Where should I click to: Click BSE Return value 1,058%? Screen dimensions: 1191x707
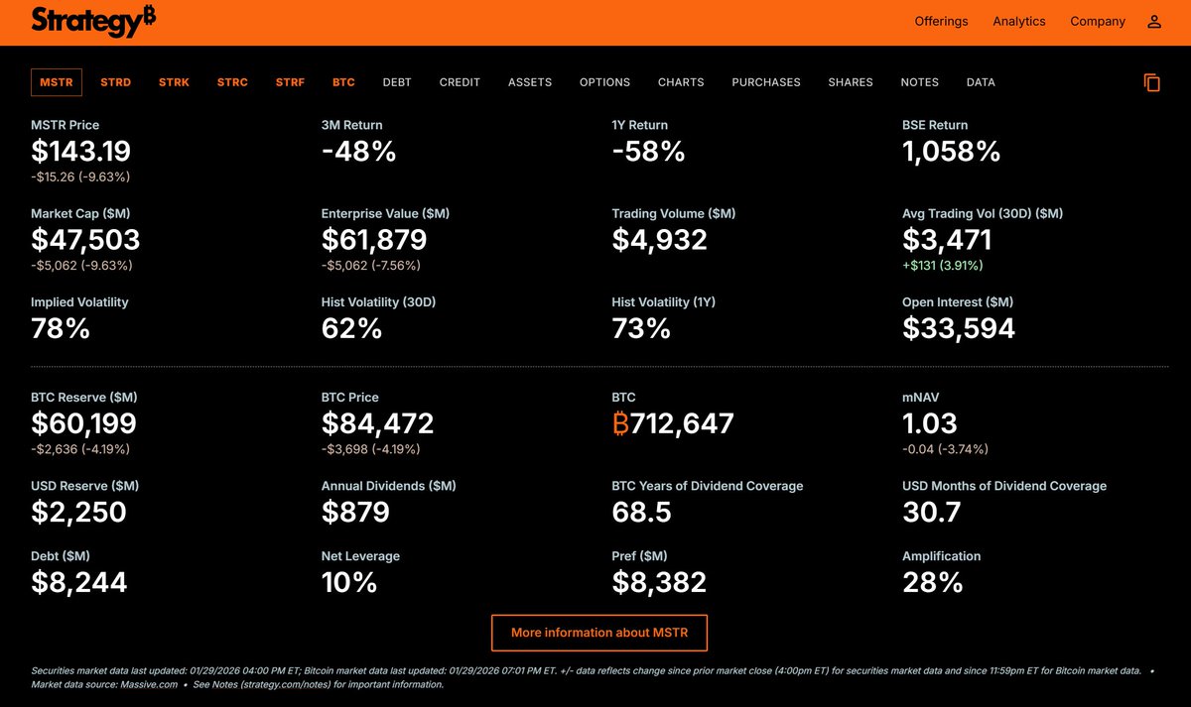951,151
